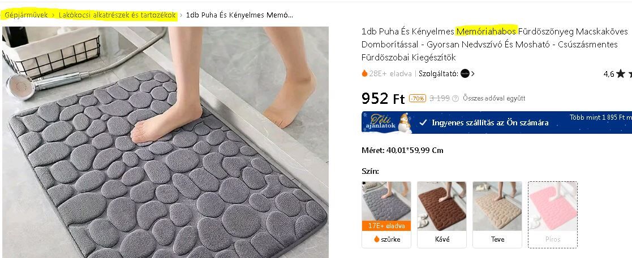Select the unavailable Piros pink option
Image resolution: width=632 pixels, height=258 pixels.
click(553, 215)
